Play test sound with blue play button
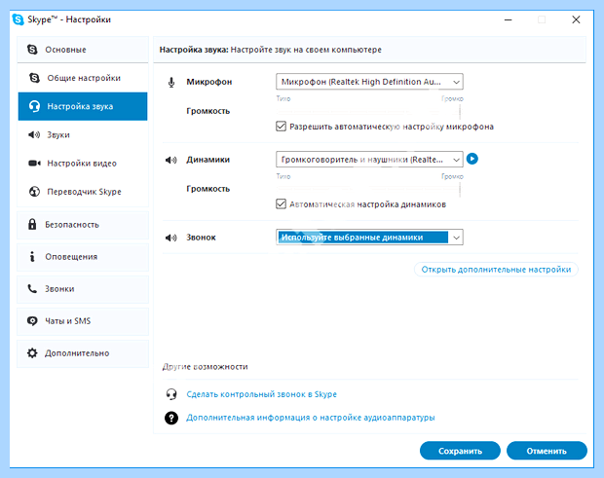This screenshot has height=478, width=604. point(472,159)
